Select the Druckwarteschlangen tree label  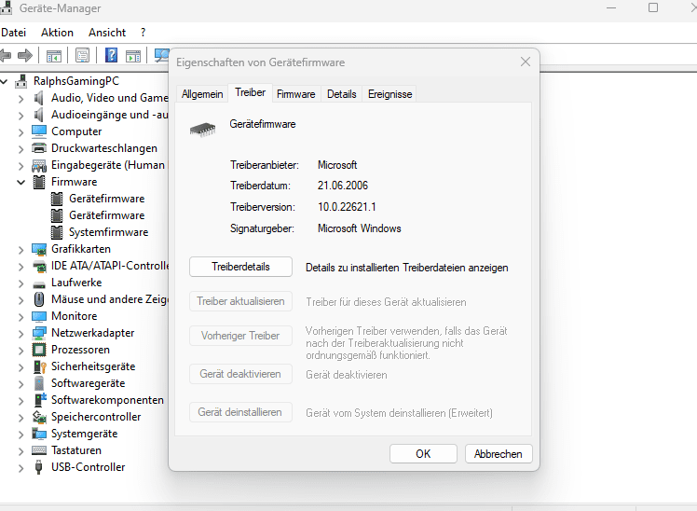click(104, 148)
